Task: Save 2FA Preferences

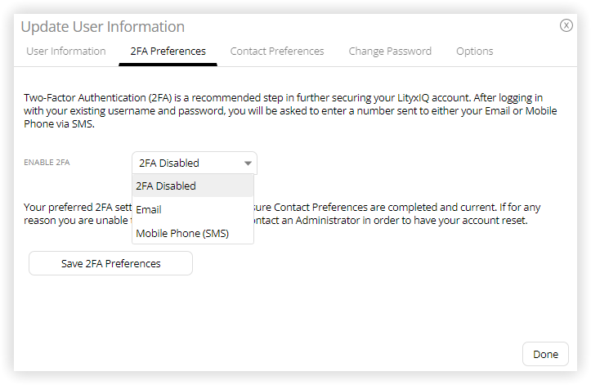Action: coord(111,263)
